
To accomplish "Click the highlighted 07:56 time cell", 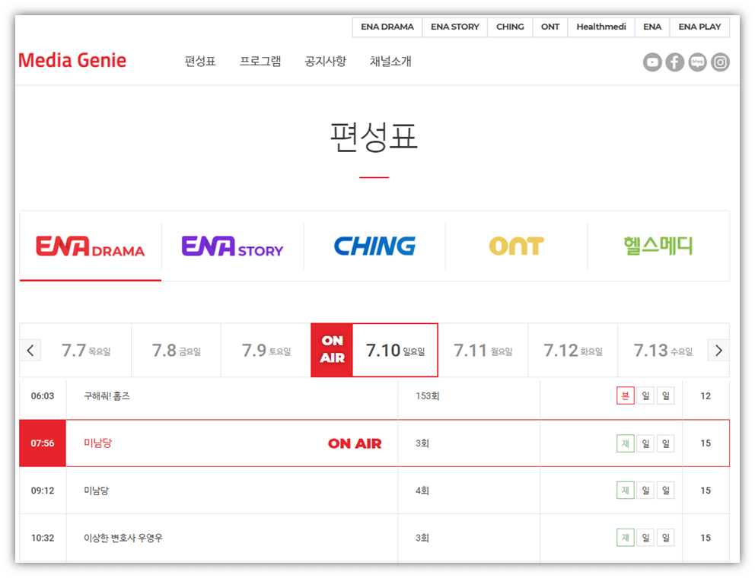I will (x=43, y=443).
